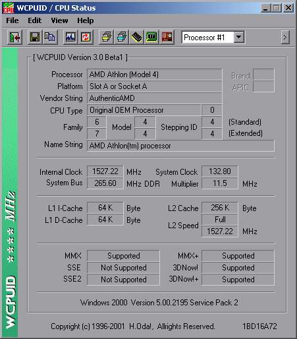
Task: Click the MMX 'Supported' status field
Action: pyautogui.click(x=123, y=256)
